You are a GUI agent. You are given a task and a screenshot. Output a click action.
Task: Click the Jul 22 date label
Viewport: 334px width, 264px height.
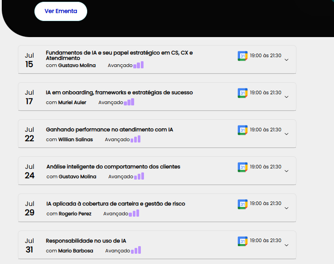(x=29, y=134)
